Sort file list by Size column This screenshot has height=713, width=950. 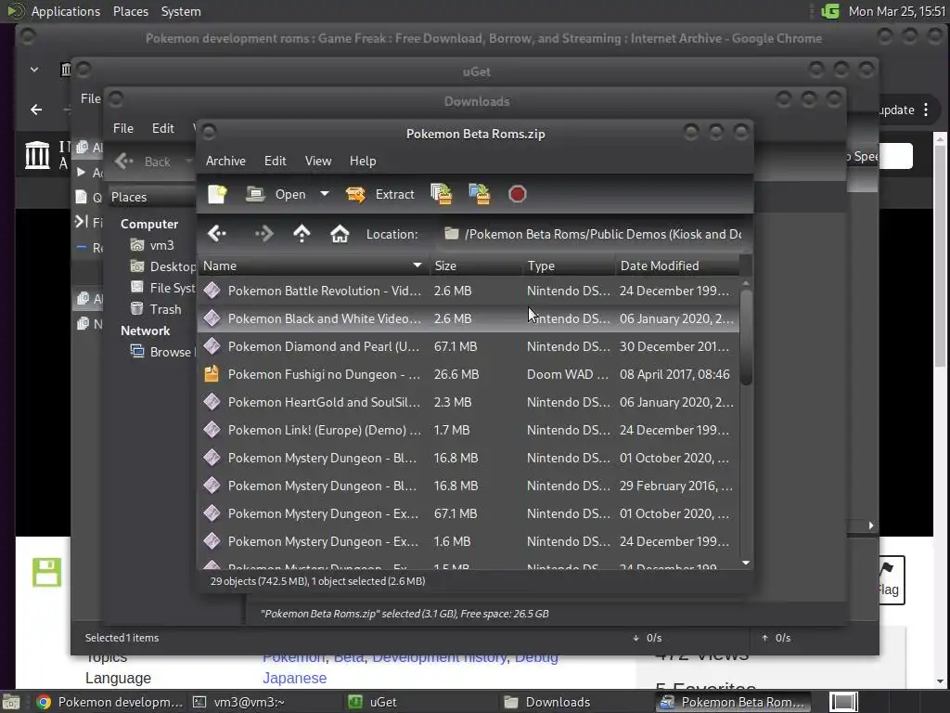click(x=476, y=266)
